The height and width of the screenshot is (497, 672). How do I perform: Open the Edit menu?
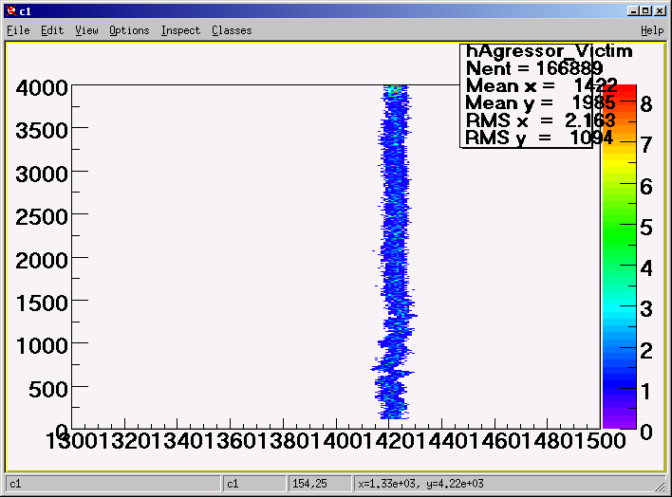click(x=52, y=30)
